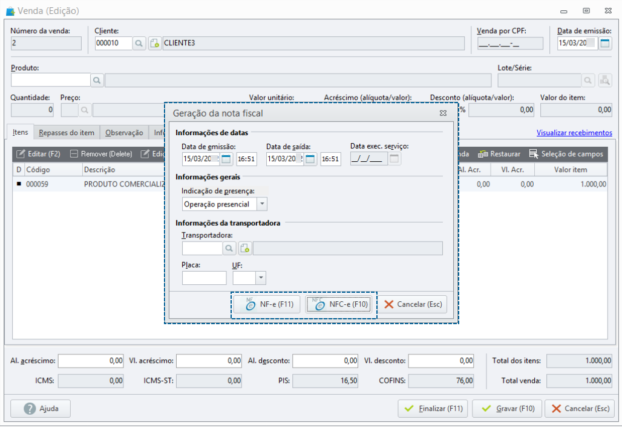Edit the Data de emissão field in dialog
The image size is (622, 428).
click(x=201, y=159)
